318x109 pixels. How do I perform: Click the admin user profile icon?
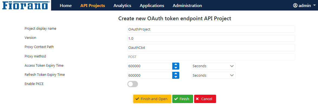click(x=295, y=5)
